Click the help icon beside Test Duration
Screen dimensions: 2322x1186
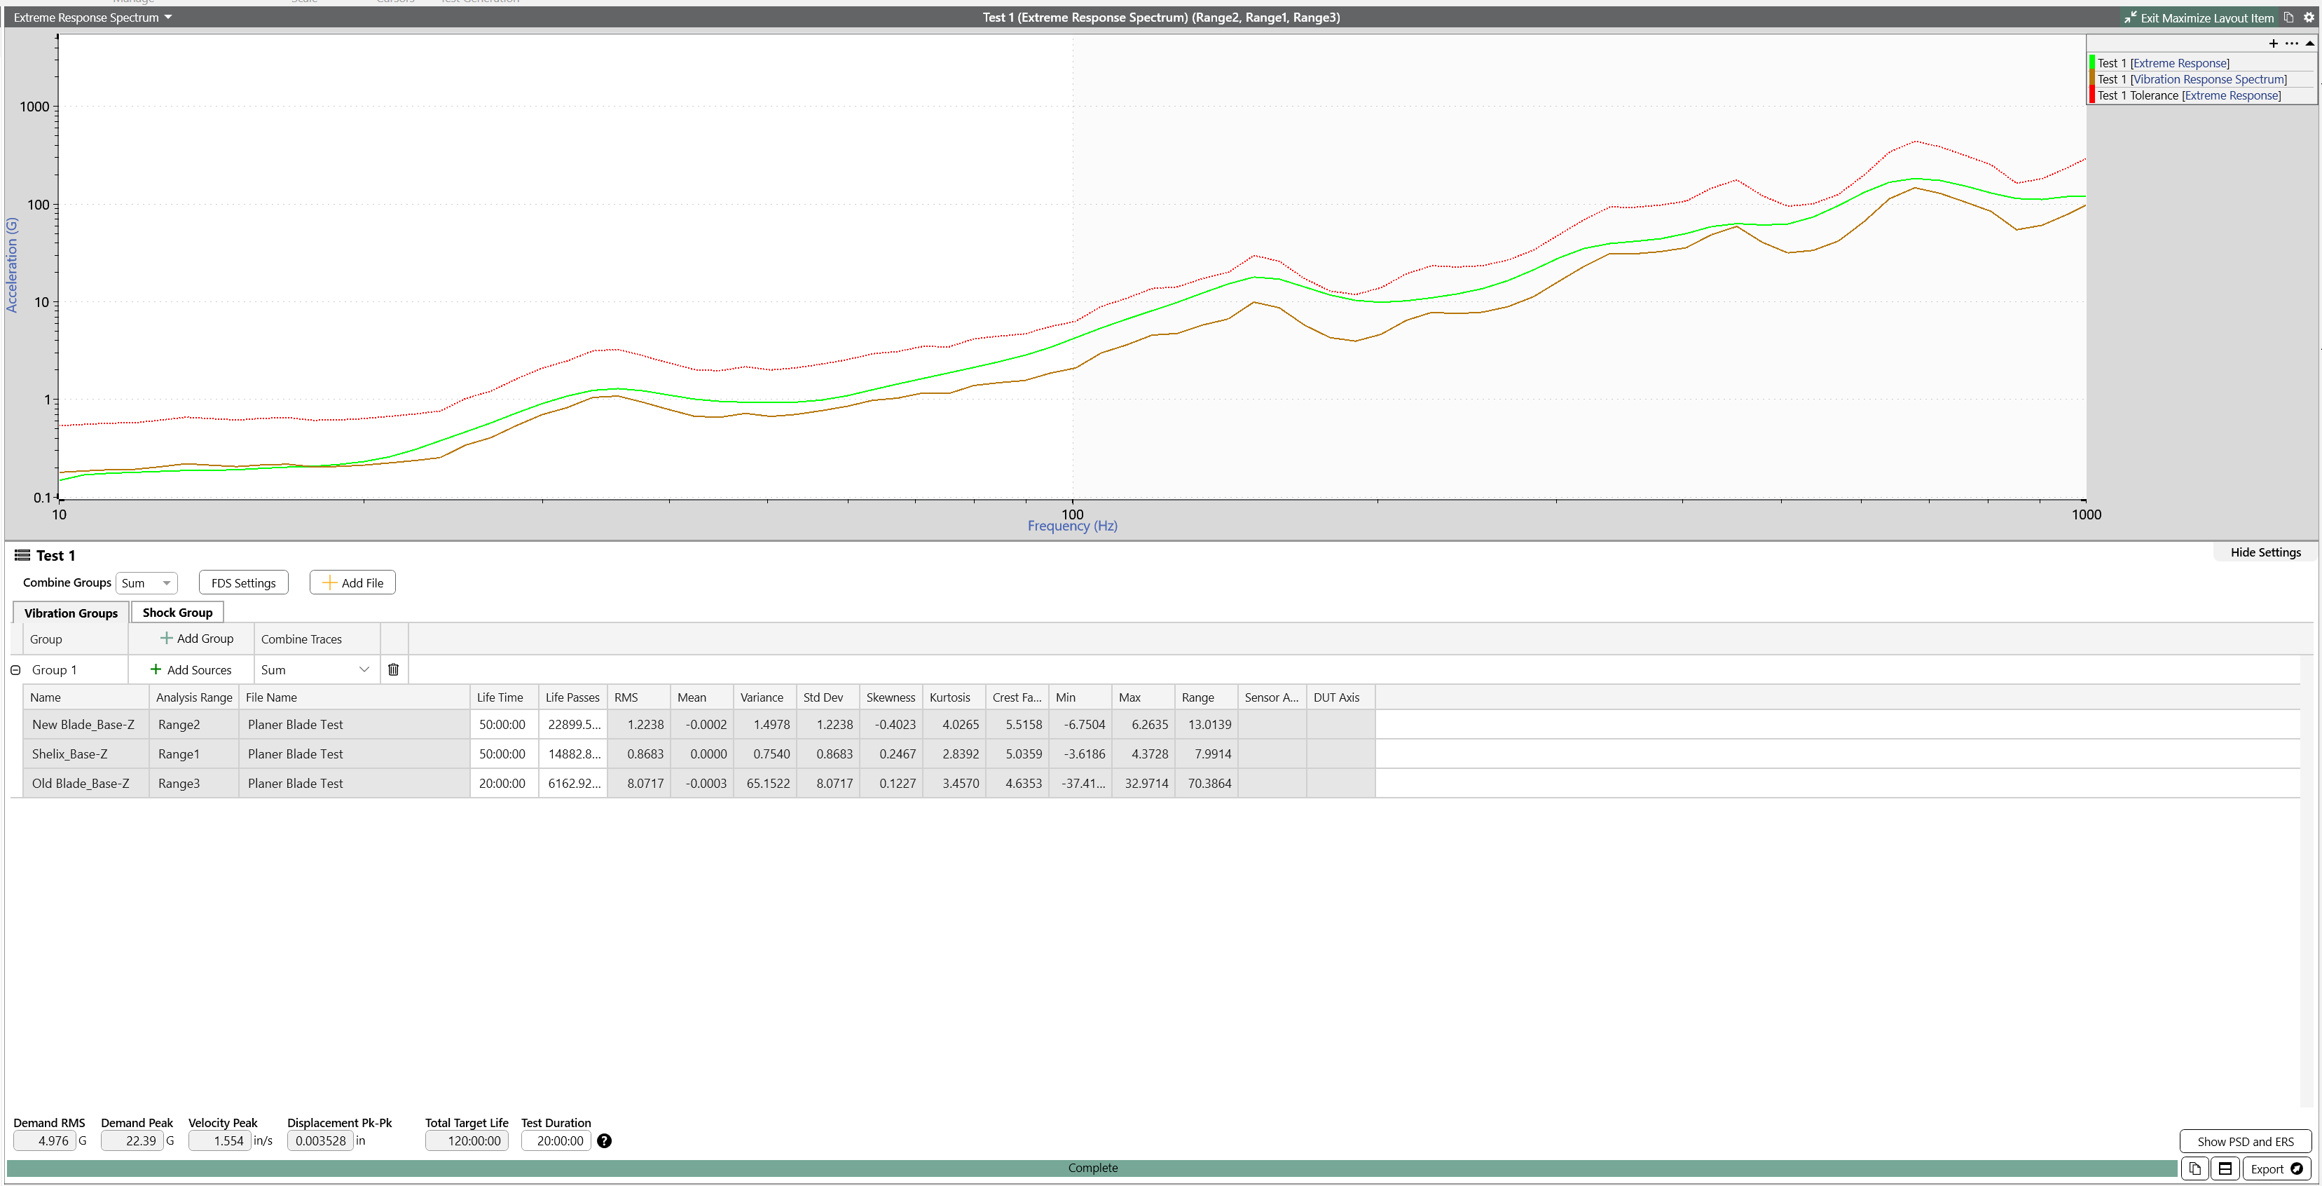tap(603, 1141)
